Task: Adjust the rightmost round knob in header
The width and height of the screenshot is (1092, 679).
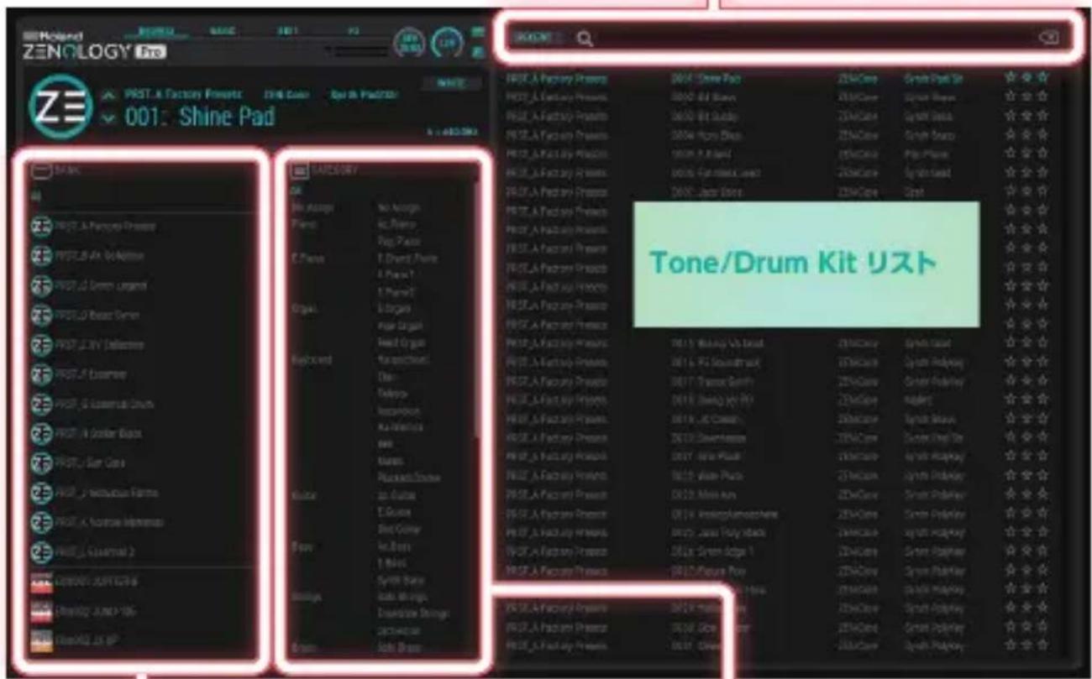Action: point(447,42)
